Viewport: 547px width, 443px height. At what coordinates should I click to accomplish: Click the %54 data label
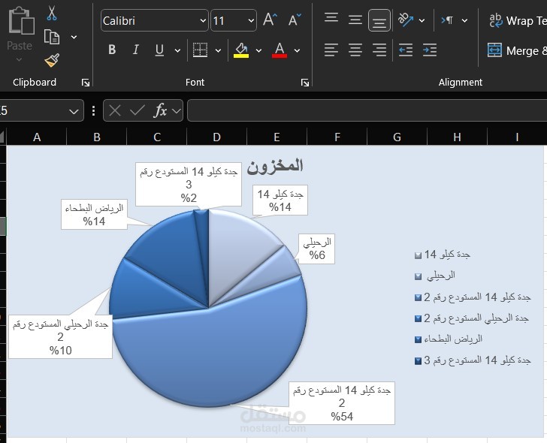click(x=342, y=403)
